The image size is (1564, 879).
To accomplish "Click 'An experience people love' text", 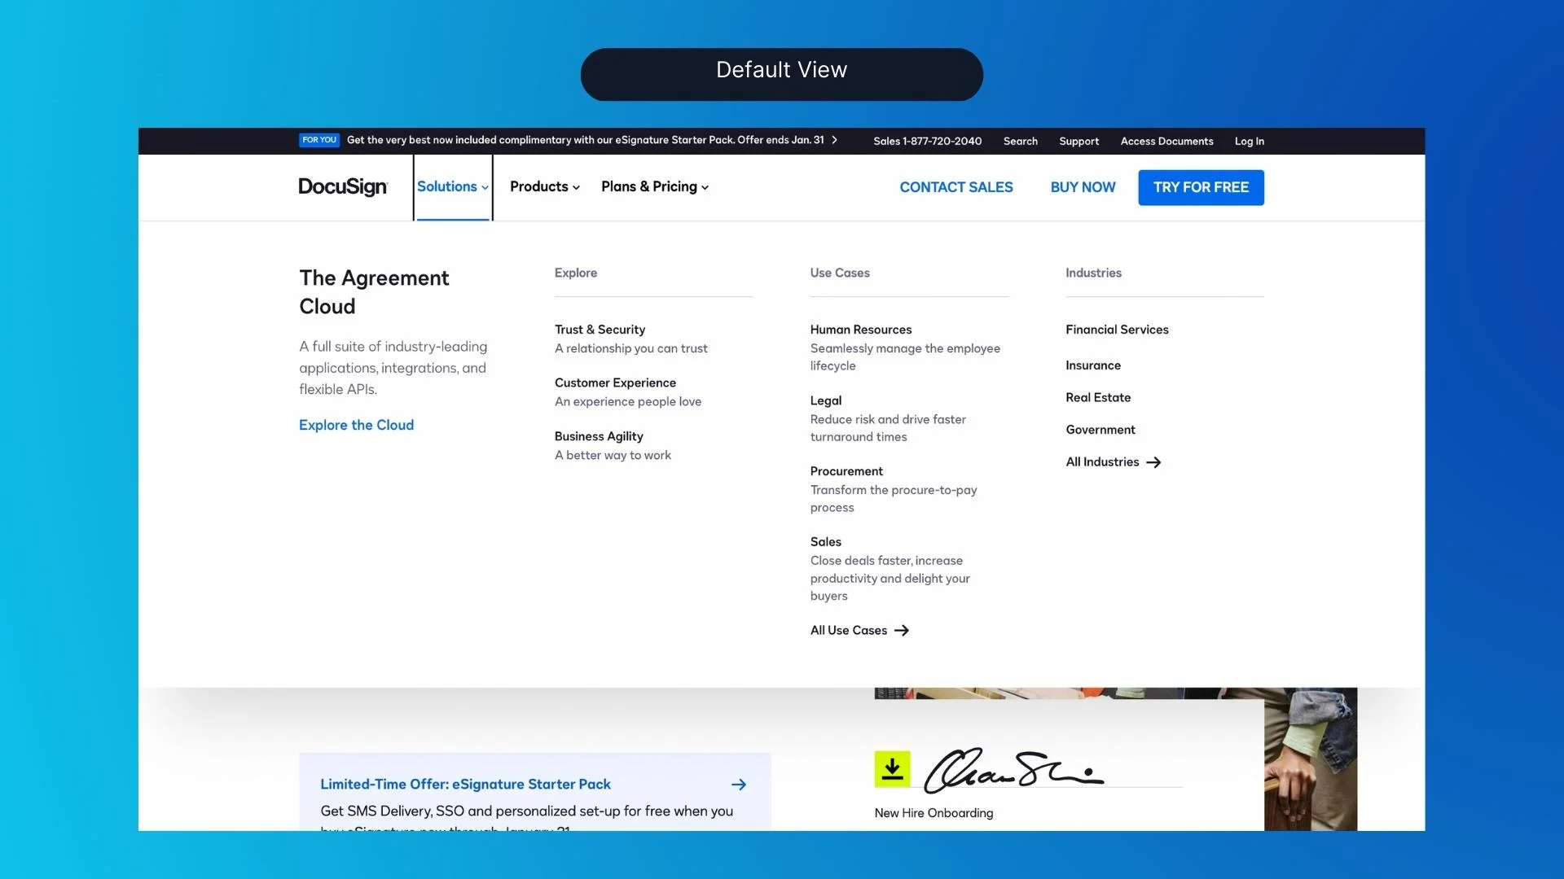I will click(x=628, y=401).
